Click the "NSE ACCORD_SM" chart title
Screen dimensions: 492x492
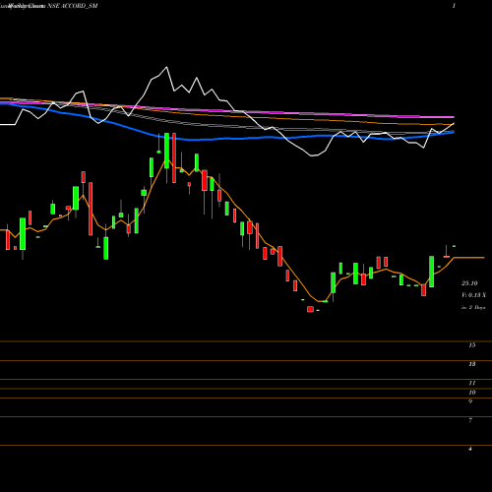(x=73, y=6)
